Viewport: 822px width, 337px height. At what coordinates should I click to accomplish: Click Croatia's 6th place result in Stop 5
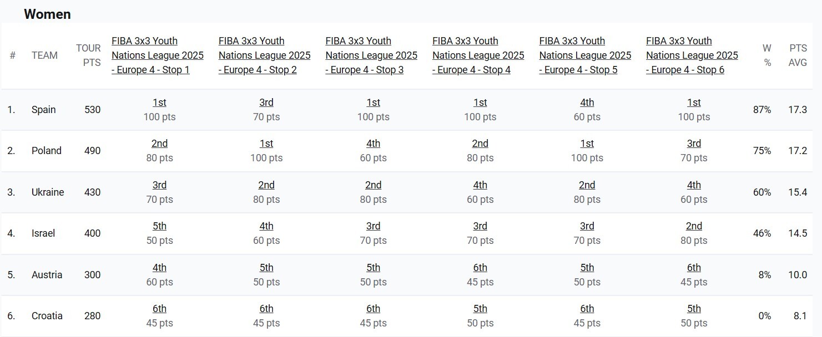click(x=587, y=309)
